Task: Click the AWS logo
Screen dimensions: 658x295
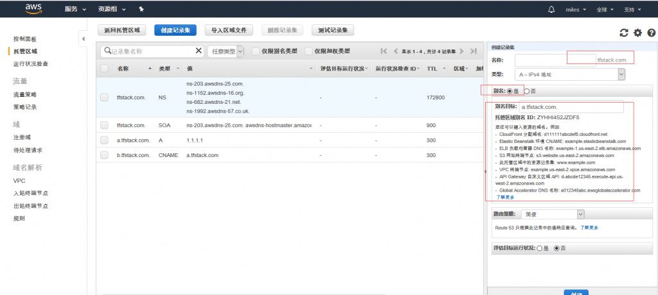Action: pyautogui.click(x=33, y=9)
